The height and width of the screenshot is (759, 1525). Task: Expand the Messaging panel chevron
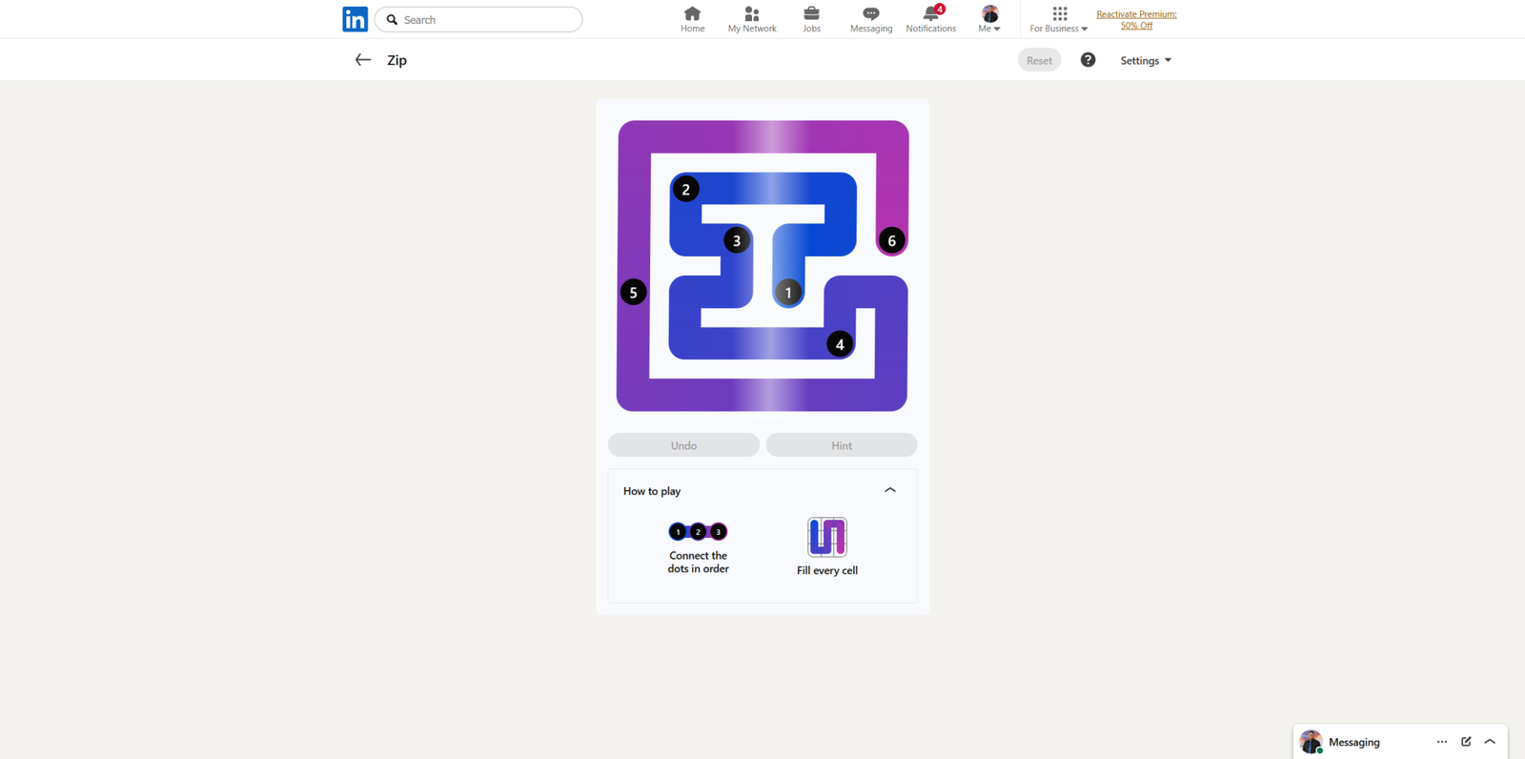(x=1490, y=742)
